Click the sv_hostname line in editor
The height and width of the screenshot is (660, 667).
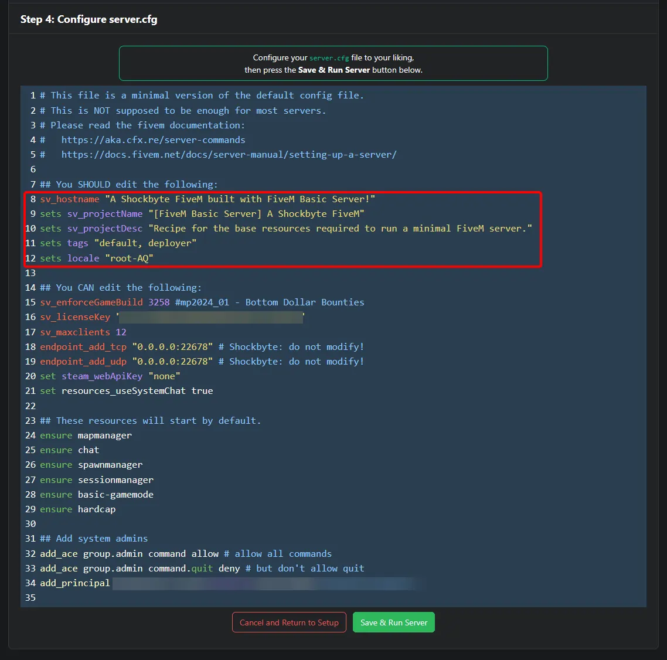207,199
